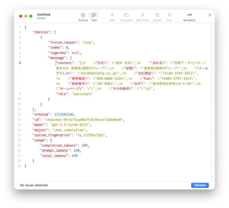229x208 pixels.
Task: Click line number 8 in the gutter
Action: click(20, 63)
